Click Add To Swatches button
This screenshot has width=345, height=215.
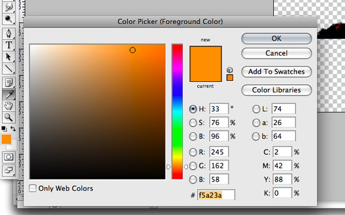277,72
